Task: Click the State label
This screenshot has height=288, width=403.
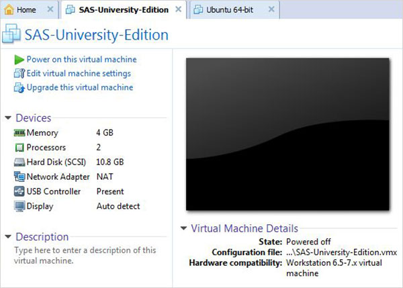Action: [x=271, y=242]
